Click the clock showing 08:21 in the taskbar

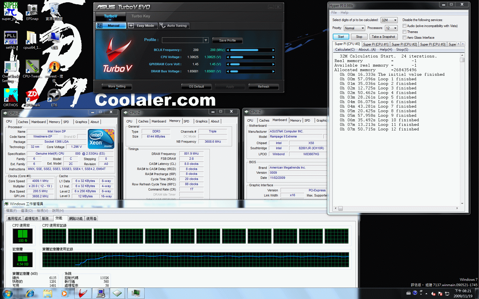[463, 294]
